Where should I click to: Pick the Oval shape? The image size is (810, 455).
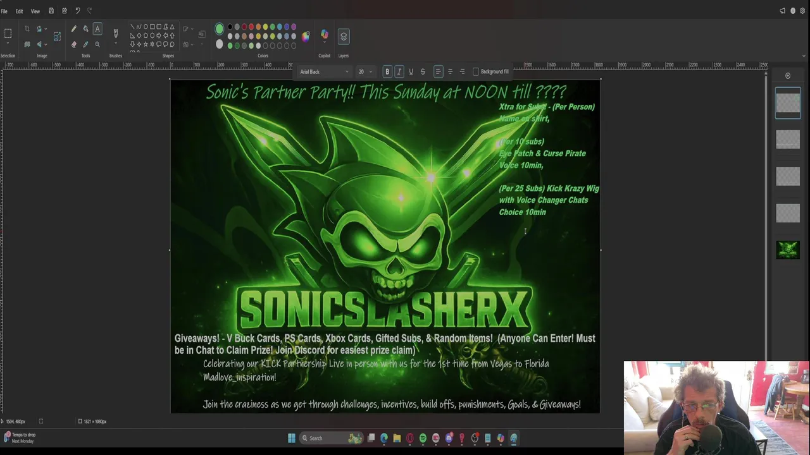tap(146, 27)
